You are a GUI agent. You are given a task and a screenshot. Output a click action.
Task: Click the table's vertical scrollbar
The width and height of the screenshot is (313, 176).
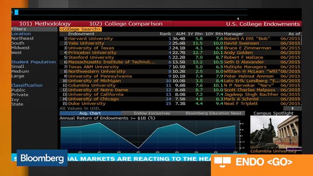301,70
